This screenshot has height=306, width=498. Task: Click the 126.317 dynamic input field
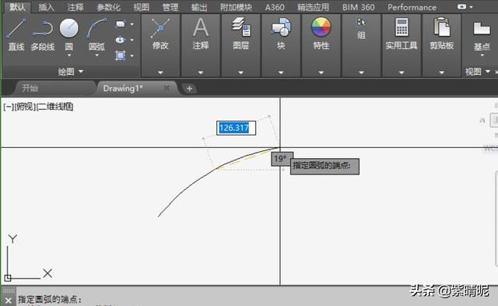(x=236, y=128)
